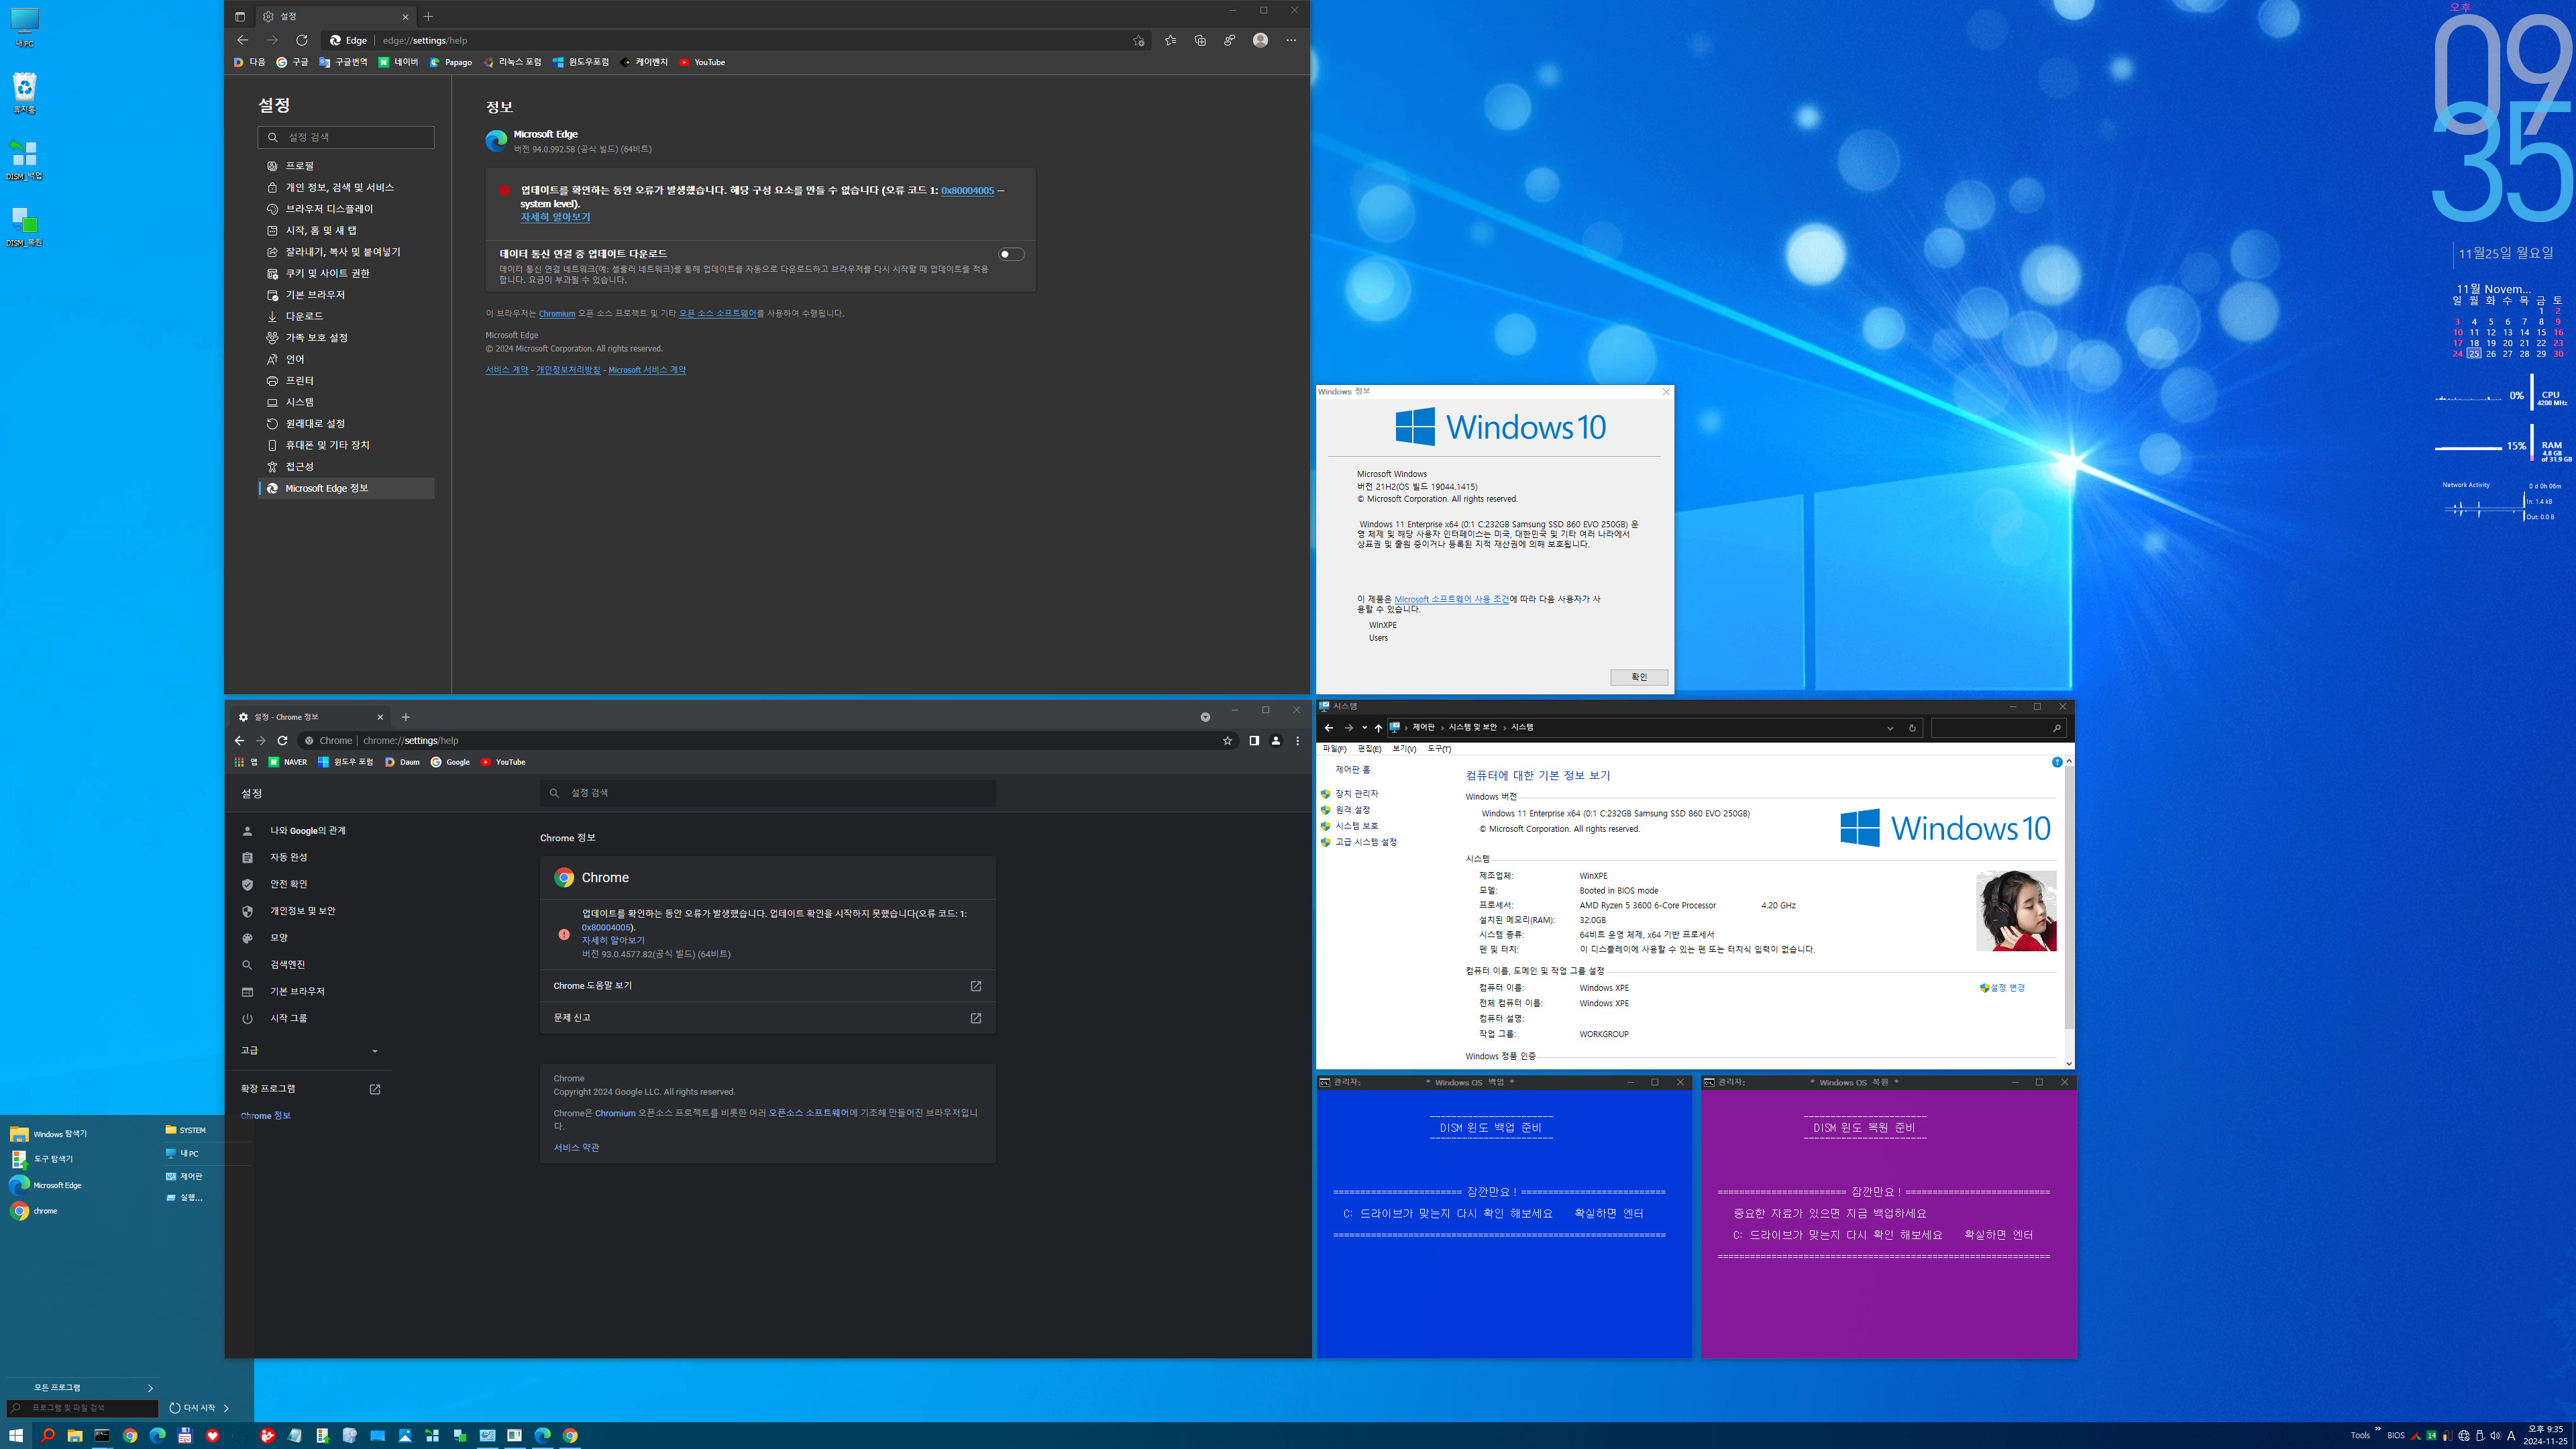Open 도구(T) menu in System window

coord(1439,749)
